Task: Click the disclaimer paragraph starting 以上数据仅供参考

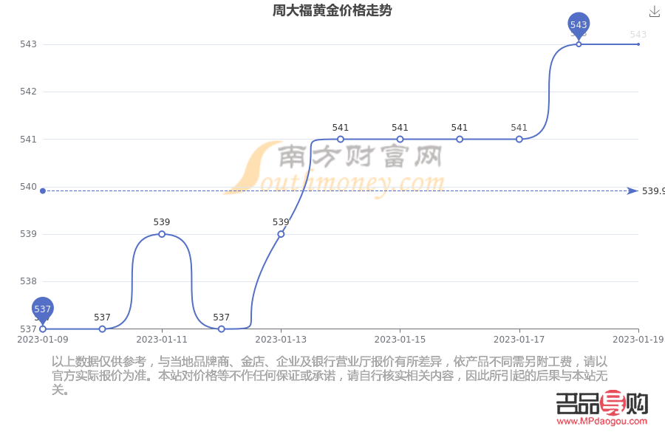Action: coord(330,376)
